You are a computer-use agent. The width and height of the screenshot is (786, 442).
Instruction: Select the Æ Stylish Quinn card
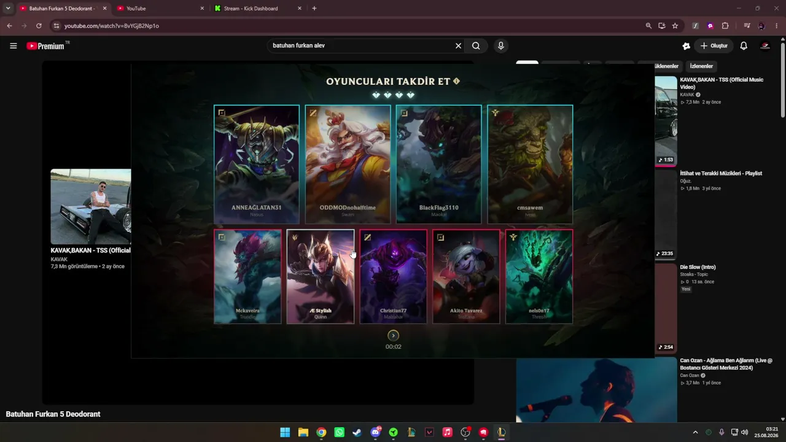[321, 276]
